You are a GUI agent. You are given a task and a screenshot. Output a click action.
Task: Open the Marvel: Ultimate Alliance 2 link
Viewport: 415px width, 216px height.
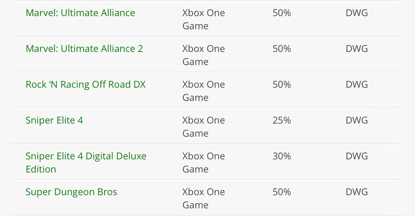[x=84, y=49]
